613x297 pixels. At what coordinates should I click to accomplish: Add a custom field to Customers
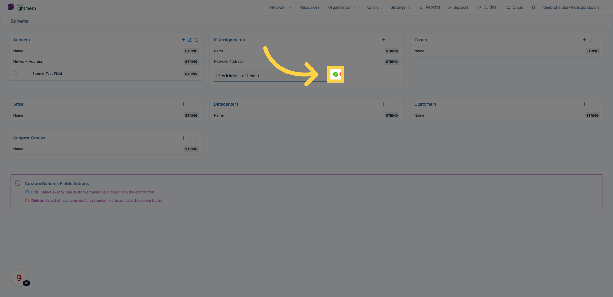click(x=584, y=104)
